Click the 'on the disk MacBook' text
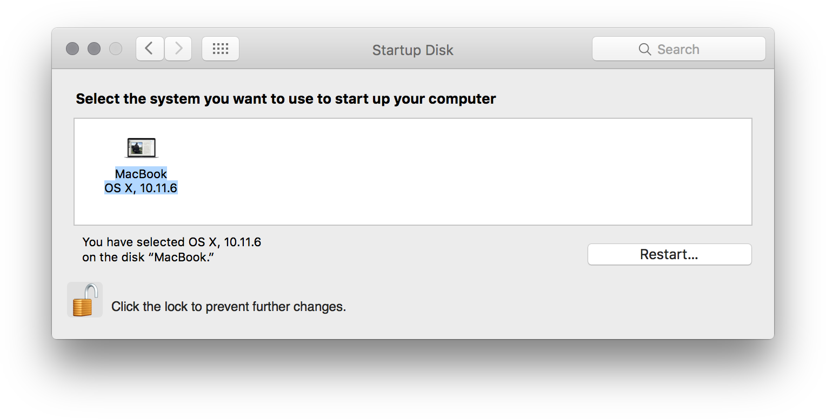This screenshot has width=826, height=419. [x=149, y=257]
